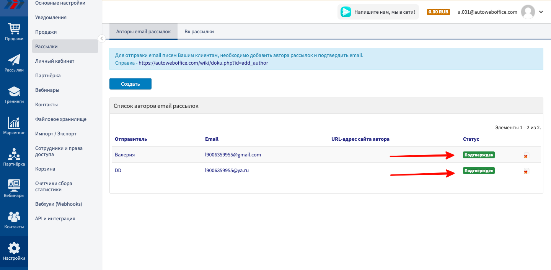Collapse the settings submenu panel arrow
The width and height of the screenshot is (551, 270).
pos(101,38)
